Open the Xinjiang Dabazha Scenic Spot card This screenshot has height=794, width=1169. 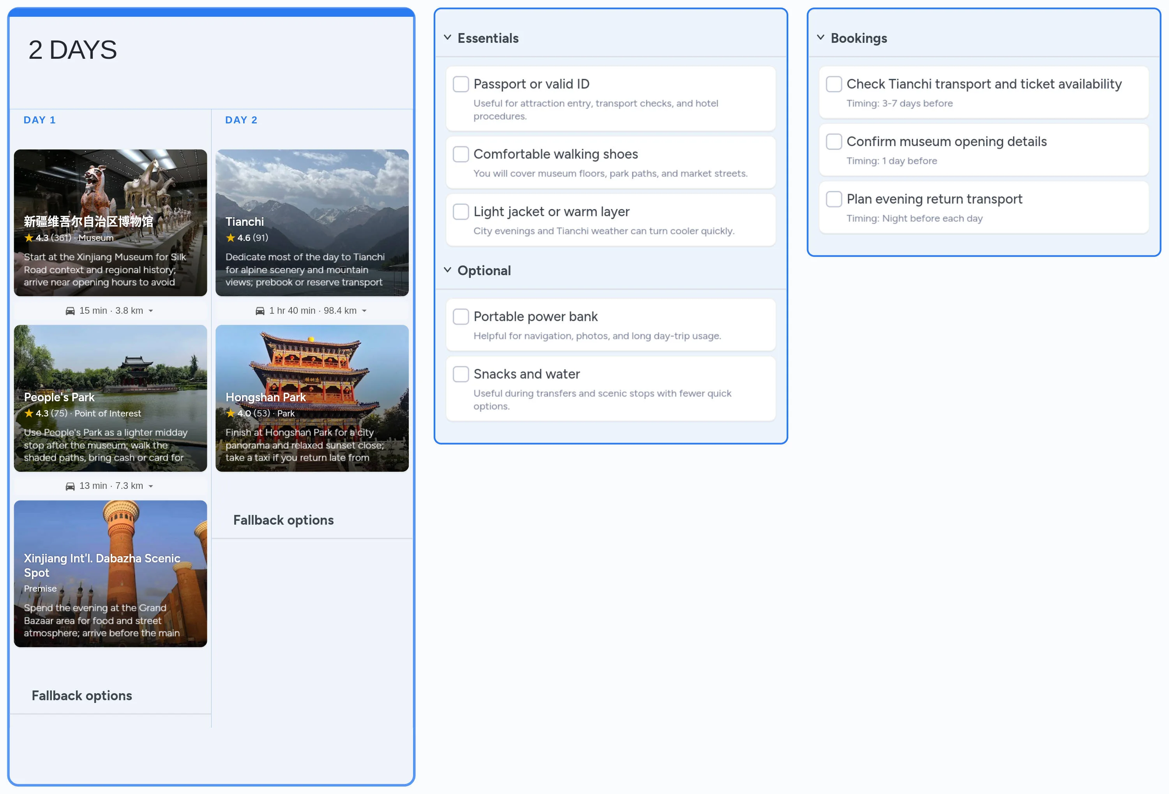click(x=110, y=573)
